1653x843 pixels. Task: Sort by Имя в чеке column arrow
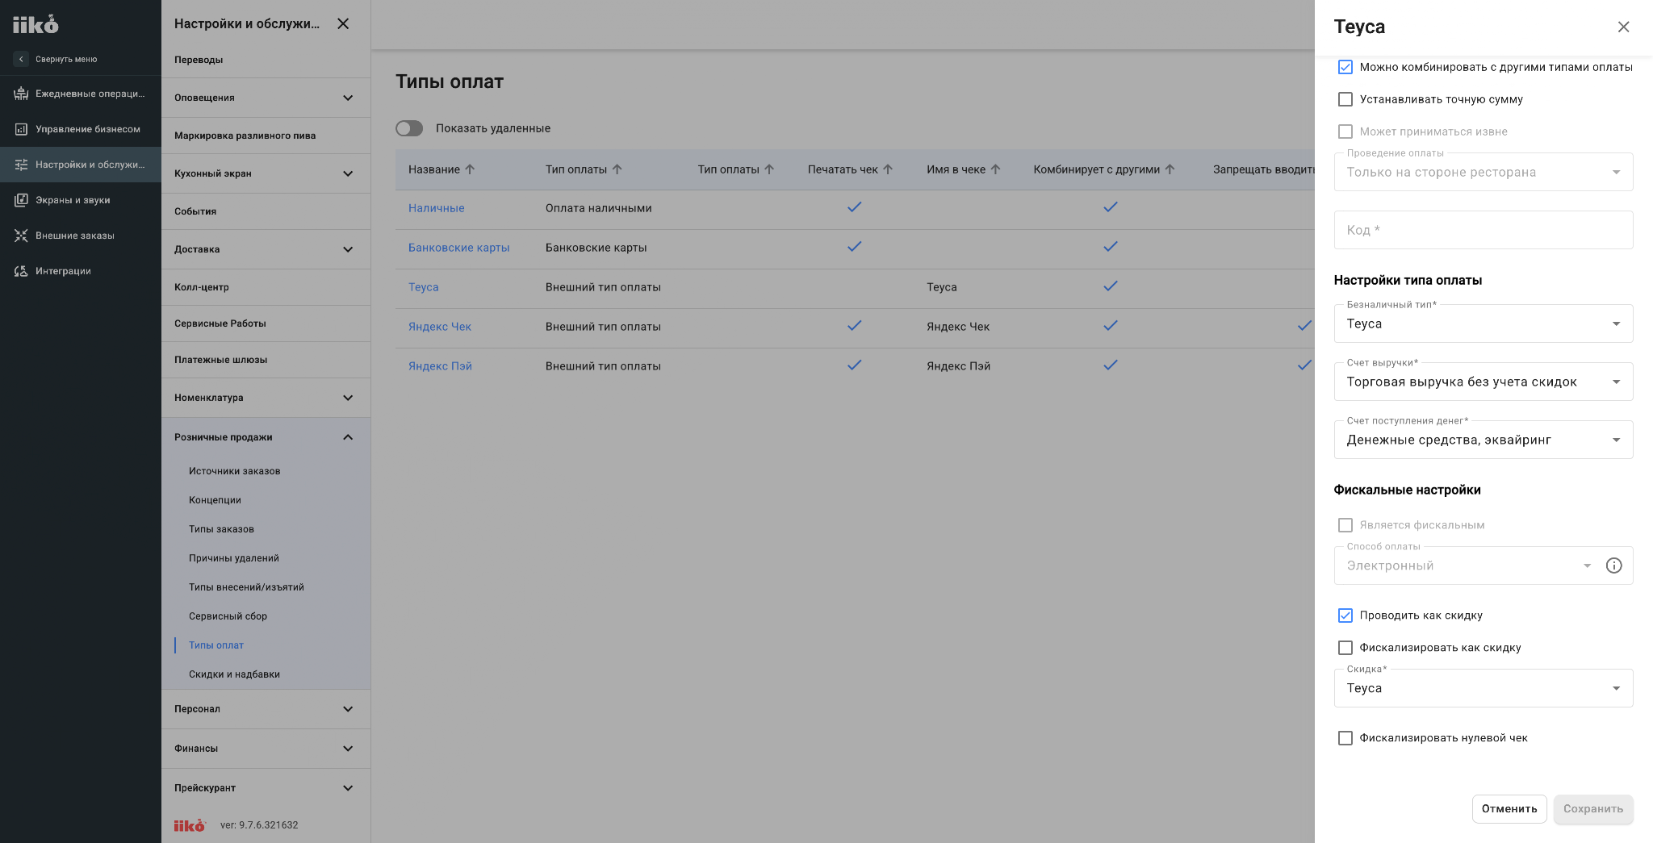pos(995,169)
